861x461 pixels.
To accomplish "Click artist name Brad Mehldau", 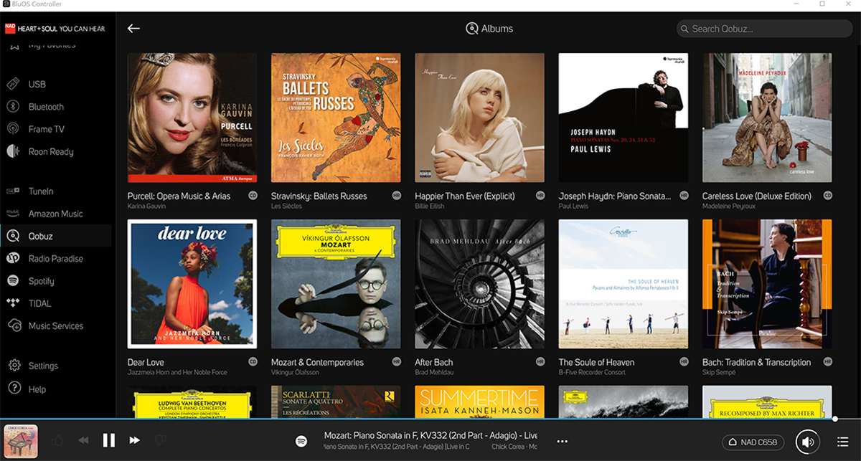I will click(435, 373).
